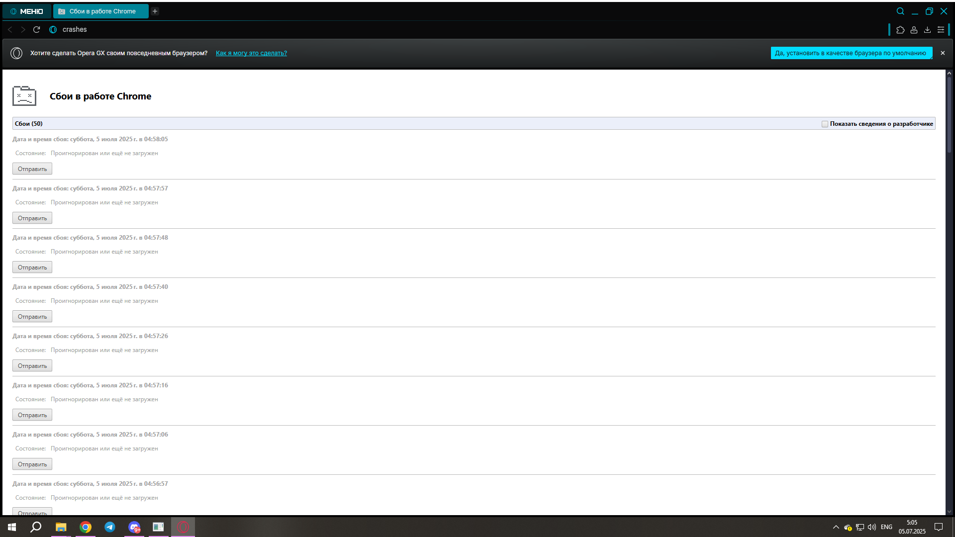Open the Windows notification center

tap(939, 527)
